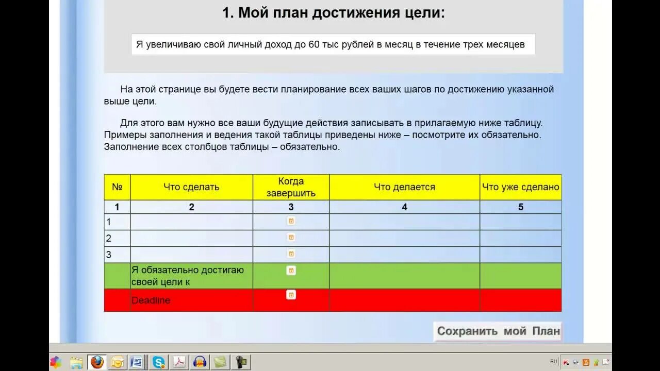Click the column number 4 cell
660x371 pixels.
tap(404, 207)
